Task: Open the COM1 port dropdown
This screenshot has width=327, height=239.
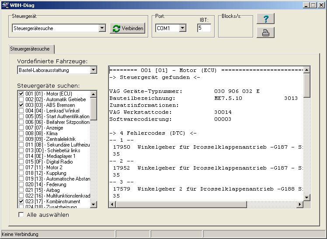Action: (182, 28)
